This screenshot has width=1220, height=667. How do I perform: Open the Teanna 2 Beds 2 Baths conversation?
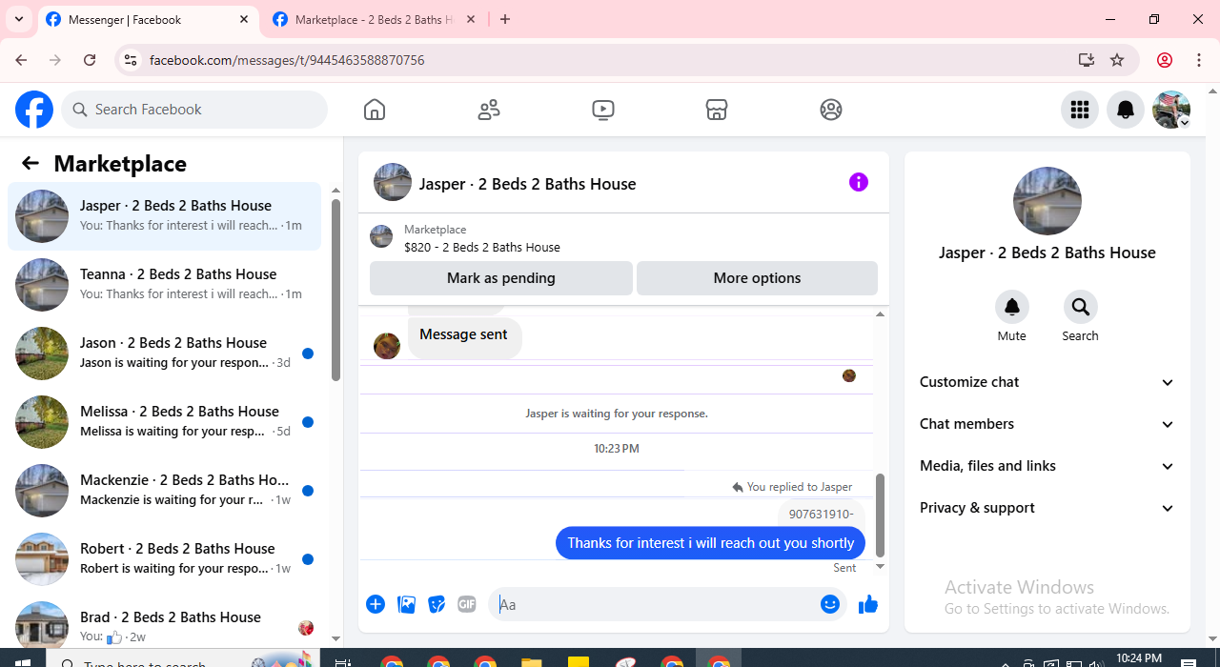164,285
